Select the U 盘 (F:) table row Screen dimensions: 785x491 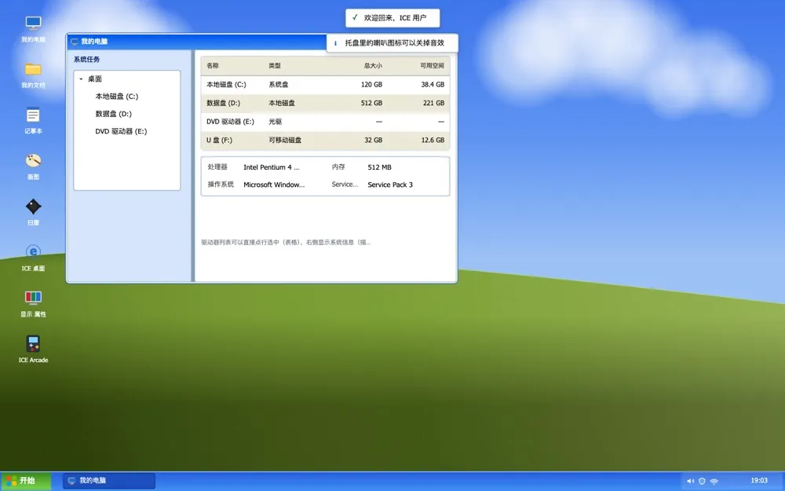tap(326, 141)
